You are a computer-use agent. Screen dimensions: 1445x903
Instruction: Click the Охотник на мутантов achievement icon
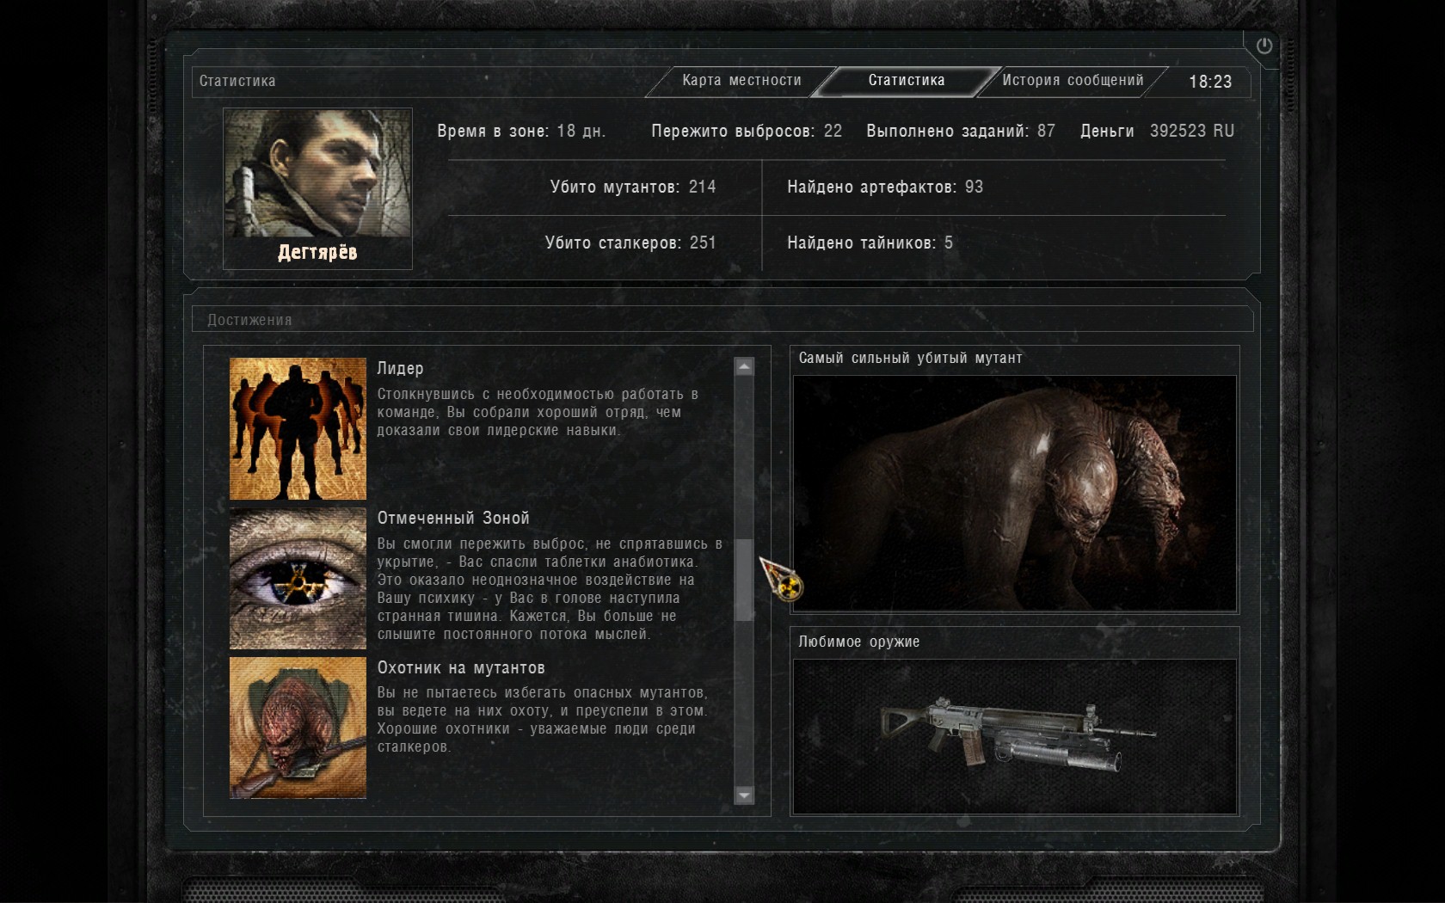coord(298,728)
